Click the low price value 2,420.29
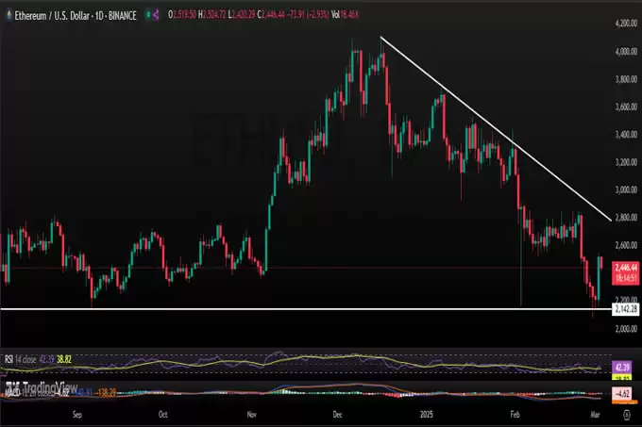The height and width of the screenshot is (427, 642). coord(244,15)
